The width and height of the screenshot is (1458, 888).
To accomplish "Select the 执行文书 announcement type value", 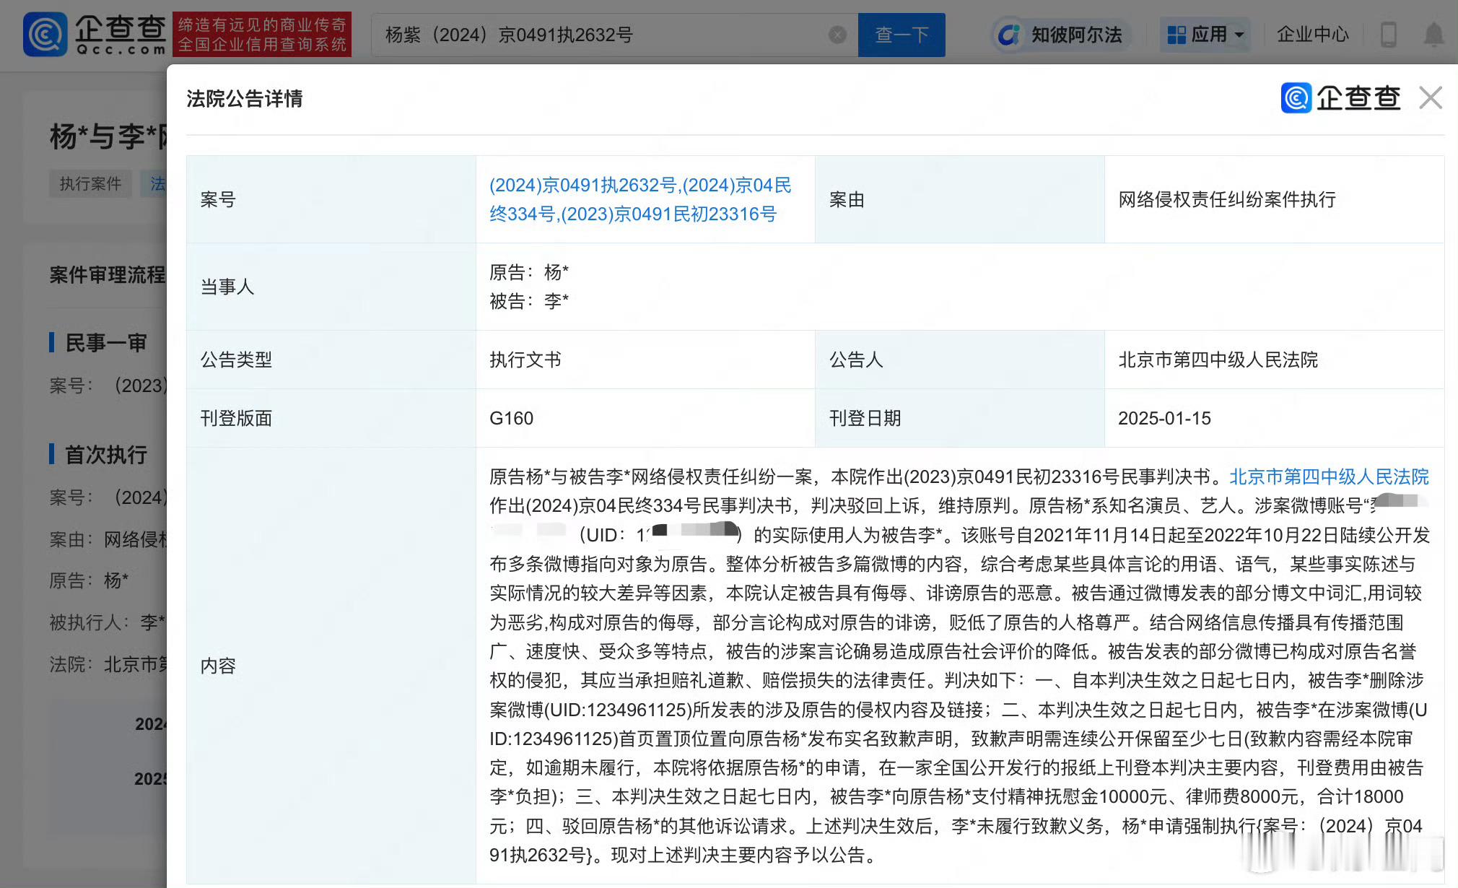I will coord(525,360).
